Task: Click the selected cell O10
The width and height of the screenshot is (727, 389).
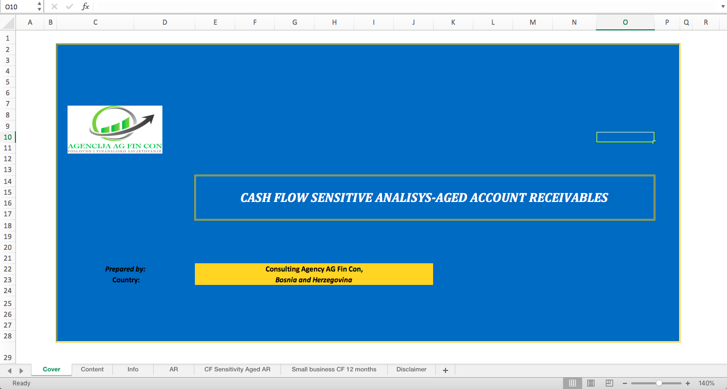Action: tap(625, 137)
